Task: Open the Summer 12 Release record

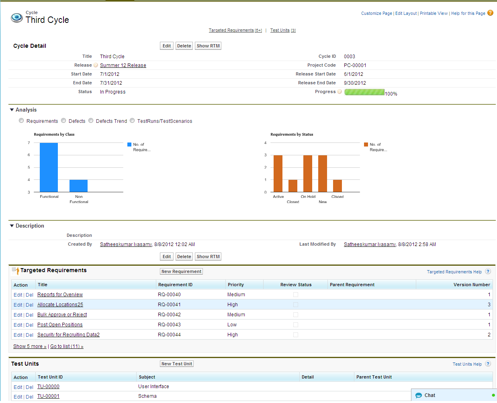Action: pos(123,65)
